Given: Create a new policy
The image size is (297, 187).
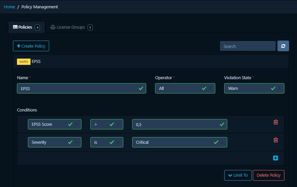Looking at the screenshot, I should pyautogui.click(x=31, y=46).
